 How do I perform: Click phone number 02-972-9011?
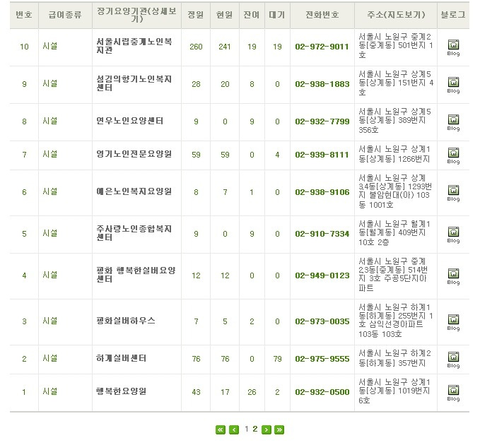(322, 47)
